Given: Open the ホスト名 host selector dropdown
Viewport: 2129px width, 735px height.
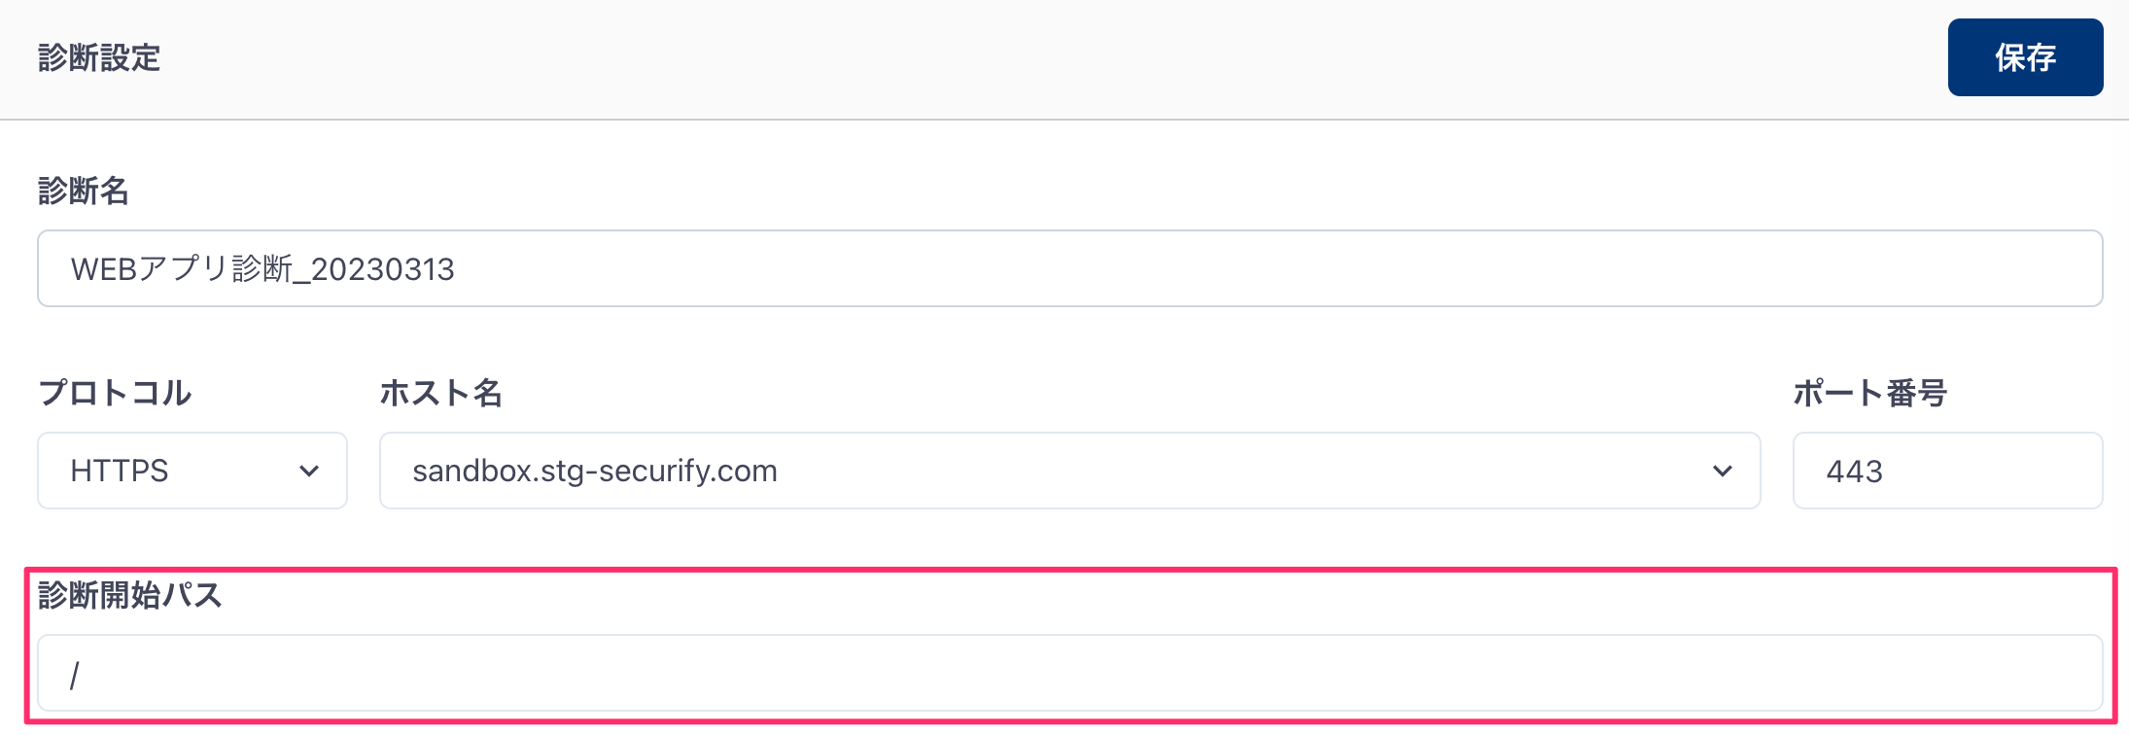Looking at the screenshot, I should [1069, 471].
